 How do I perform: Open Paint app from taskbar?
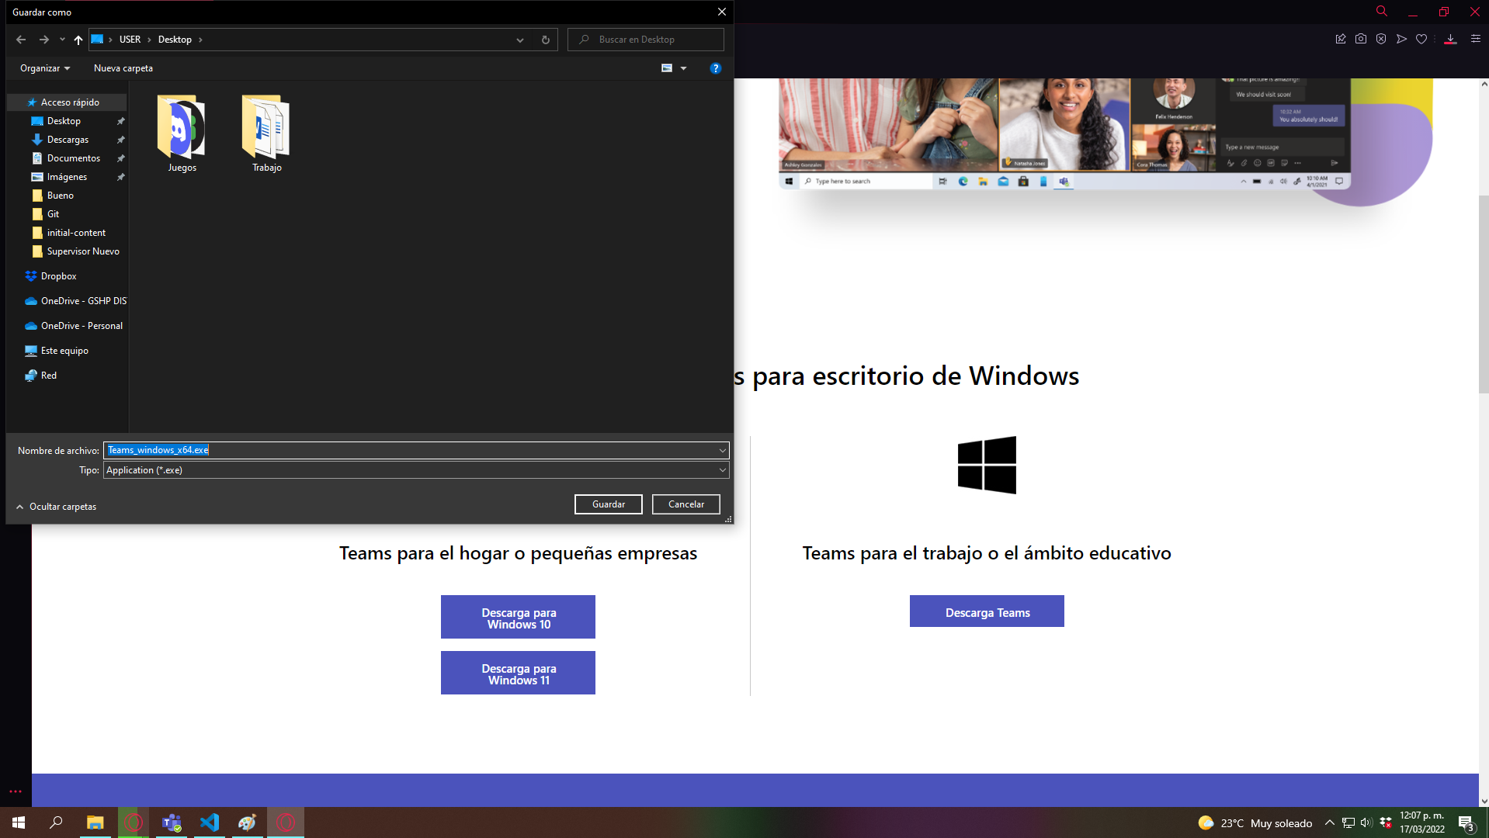(x=248, y=822)
